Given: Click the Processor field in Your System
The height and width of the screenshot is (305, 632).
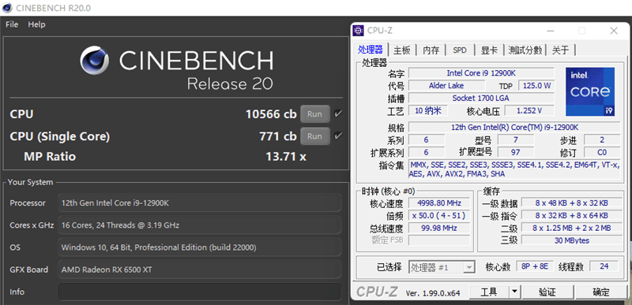Looking at the screenshot, I should coord(200,203).
